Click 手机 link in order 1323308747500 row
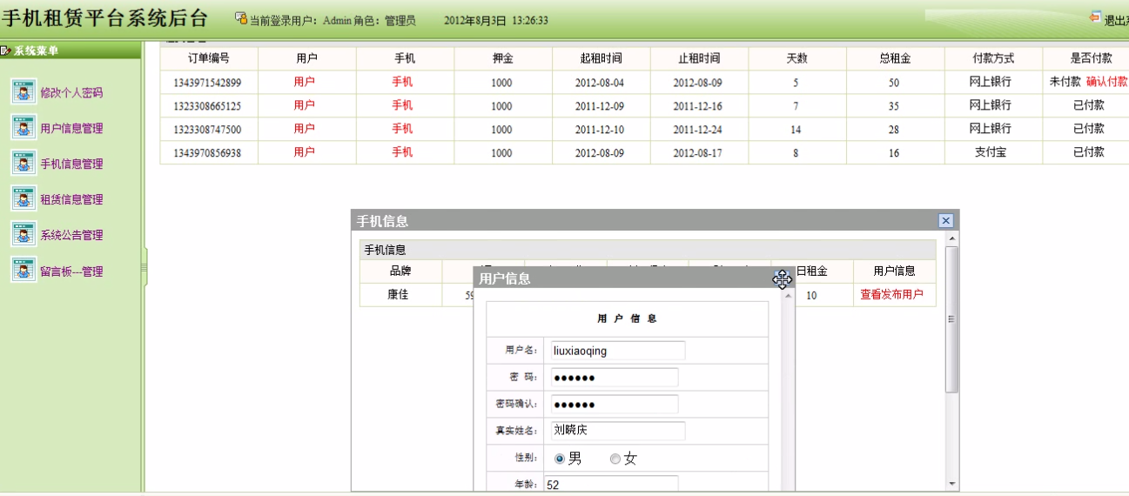Image resolution: width=1129 pixels, height=496 pixels. point(402,129)
